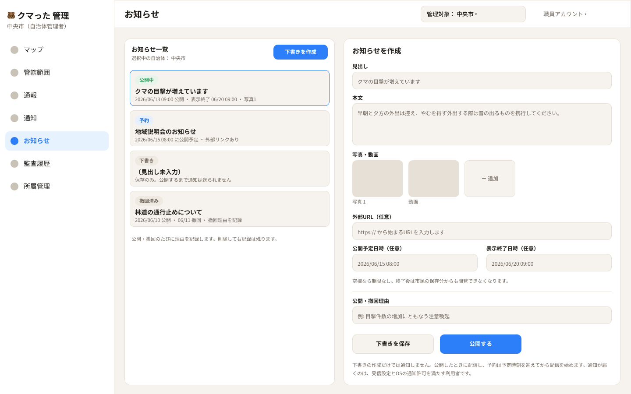Viewport: 631px width, 394px height.
Task: Click the 予約 status badge
Action: (144, 120)
